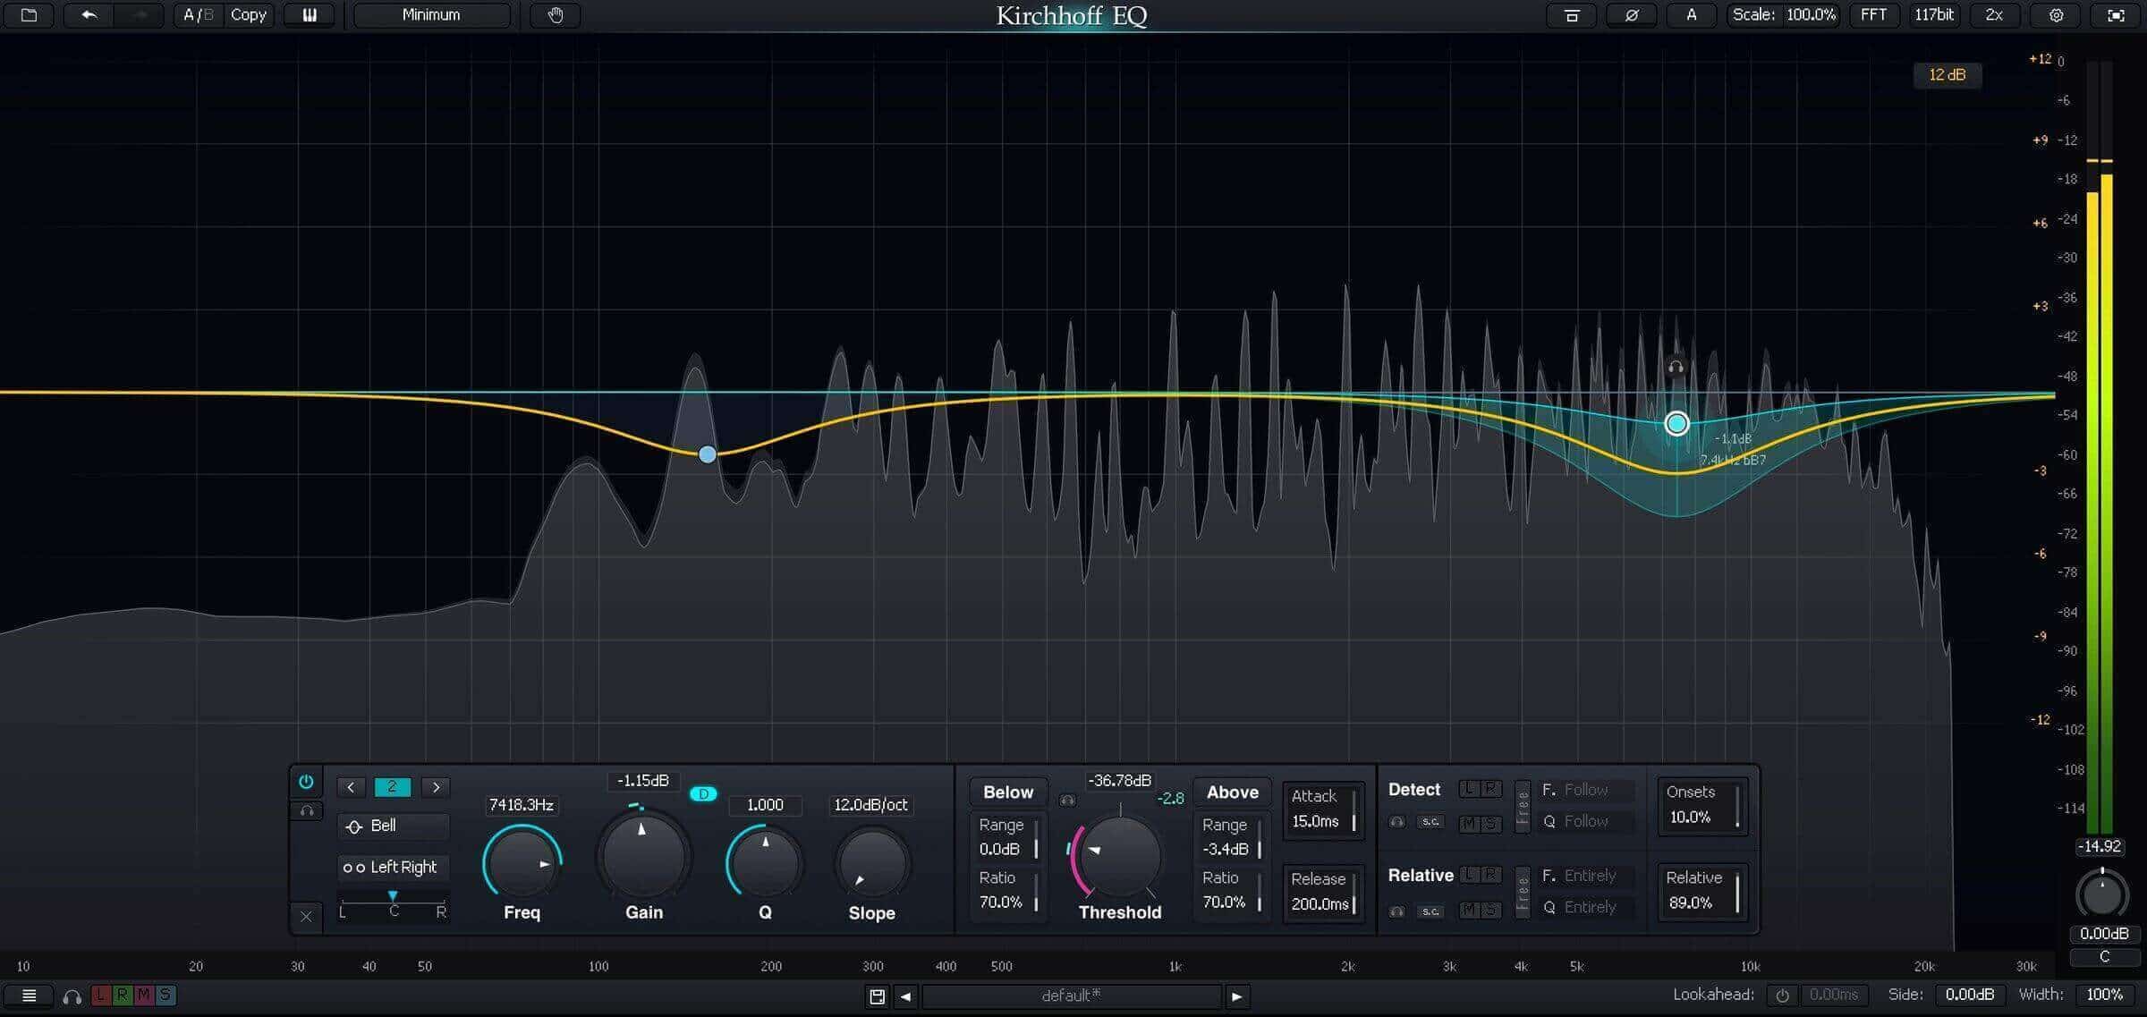The height and width of the screenshot is (1017, 2147).
Task: Toggle the Lookahead power button
Action: [1782, 996]
